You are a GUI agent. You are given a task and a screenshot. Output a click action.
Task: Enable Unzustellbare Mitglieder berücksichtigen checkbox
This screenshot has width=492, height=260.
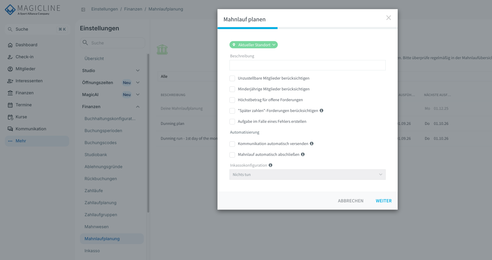click(x=232, y=78)
